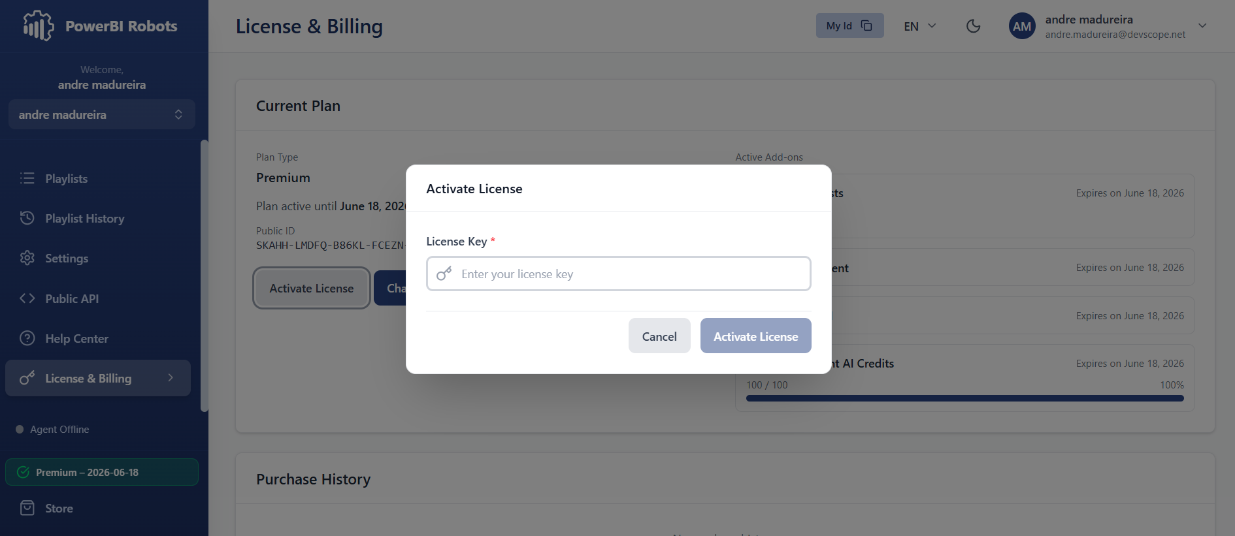Click the PowerBI Robots logo icon

click(x=39, y=26)
